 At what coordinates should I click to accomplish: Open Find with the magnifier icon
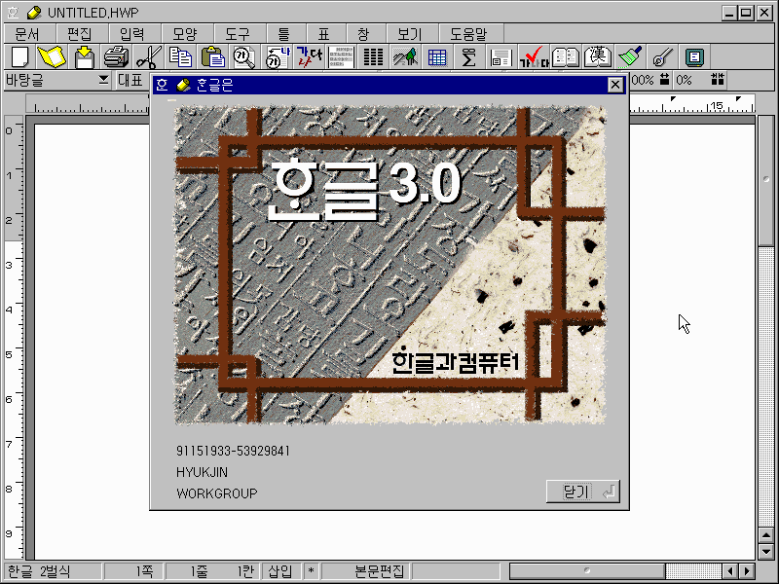[x=244, y=57]
